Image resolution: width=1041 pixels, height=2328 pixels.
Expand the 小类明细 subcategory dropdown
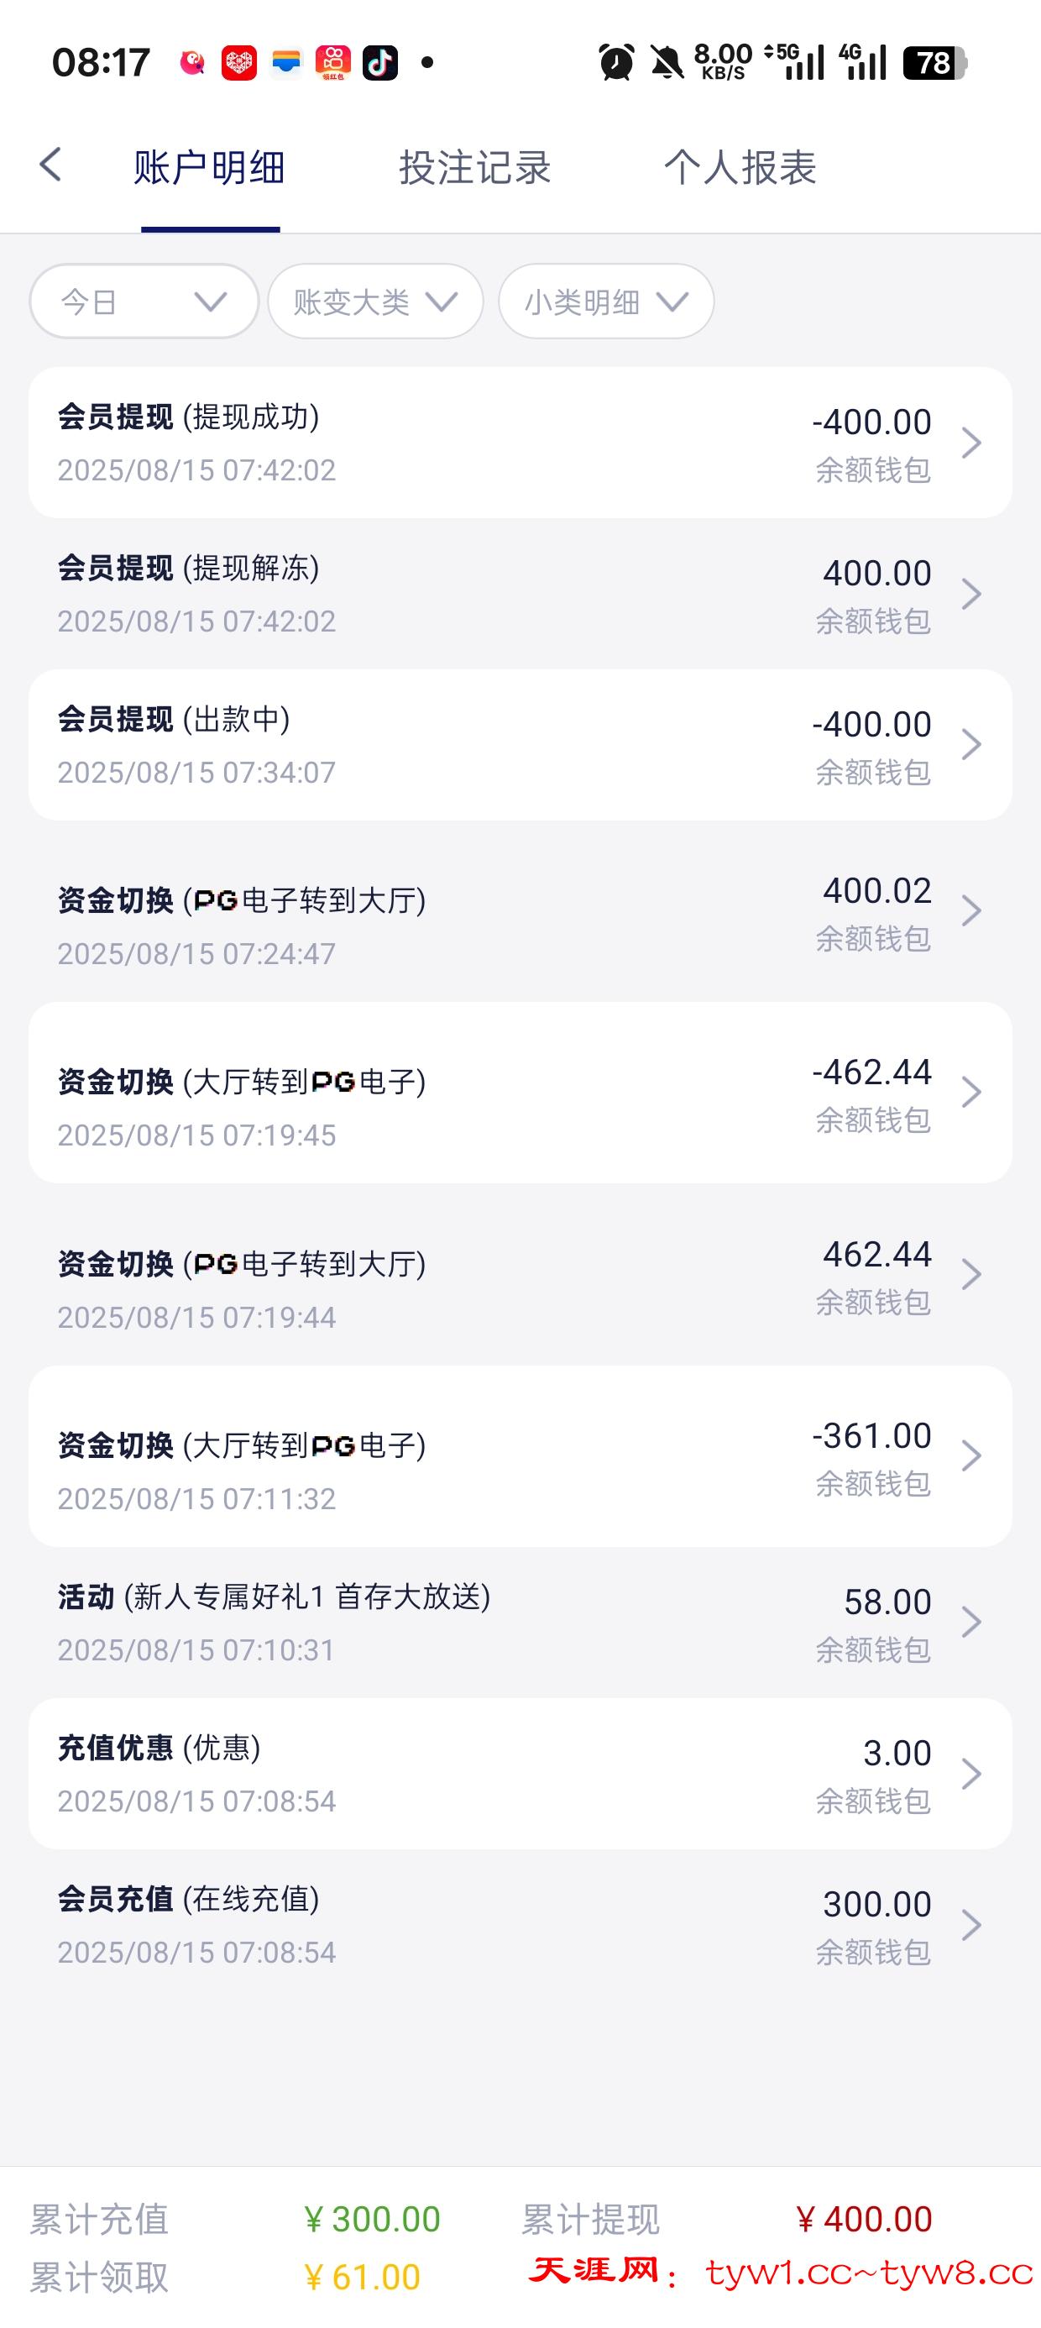click(605, 301)
